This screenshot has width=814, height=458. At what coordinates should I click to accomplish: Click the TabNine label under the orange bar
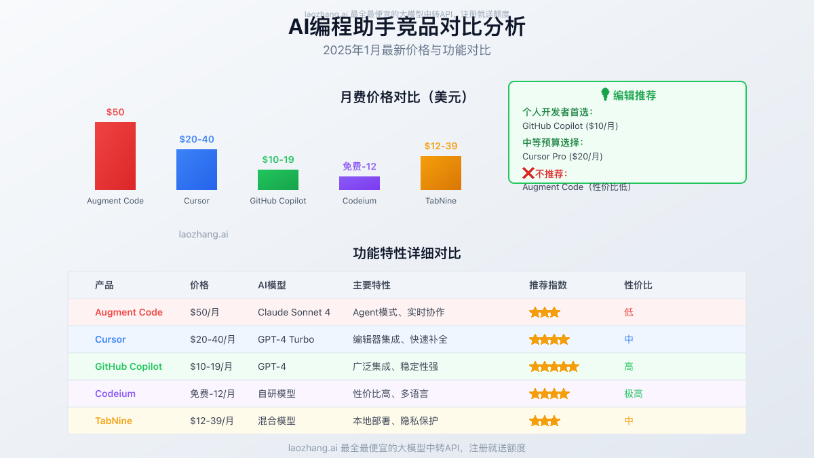[x=441, y=201]
